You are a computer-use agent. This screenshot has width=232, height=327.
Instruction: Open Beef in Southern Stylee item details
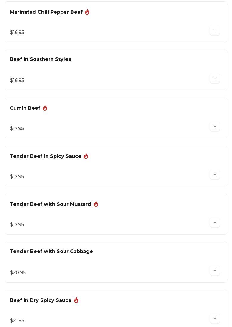41,59
